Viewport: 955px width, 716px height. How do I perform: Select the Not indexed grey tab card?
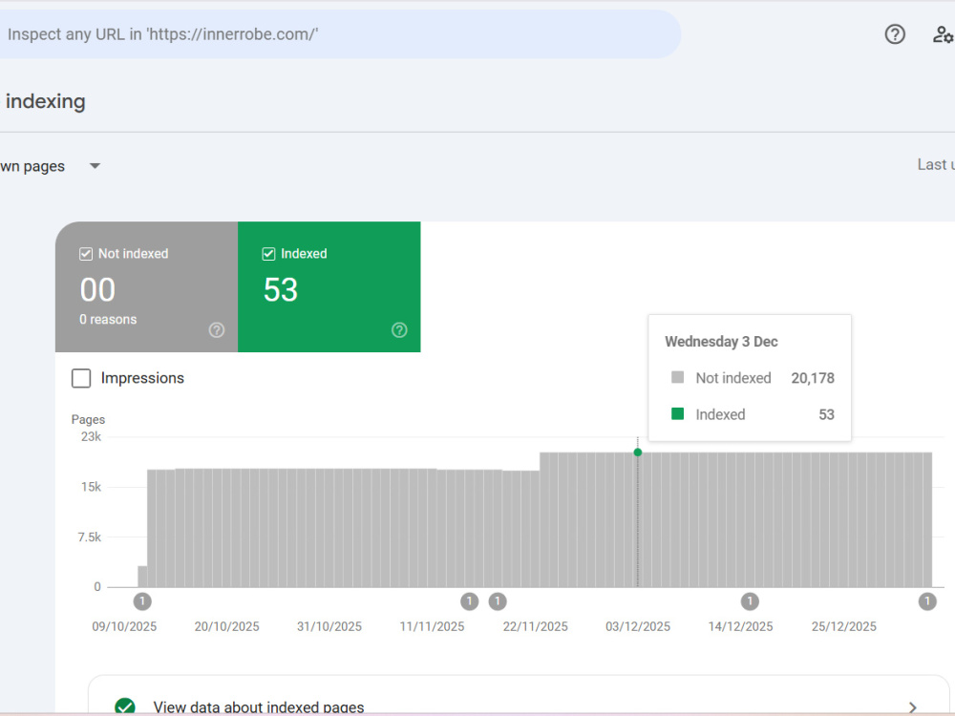pos(146,286)
